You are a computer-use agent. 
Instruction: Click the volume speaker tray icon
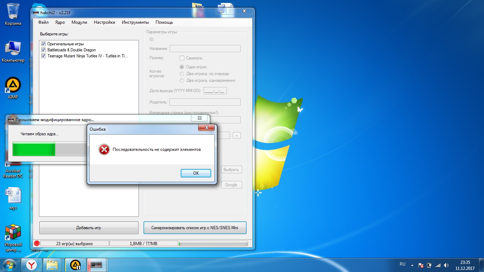[x=446, y=265]
